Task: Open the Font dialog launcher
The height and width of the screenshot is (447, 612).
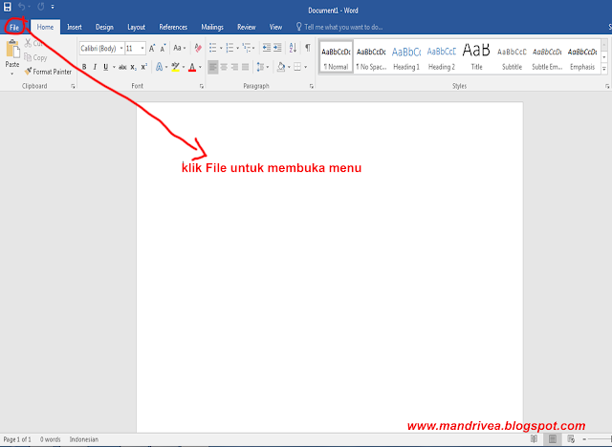Action: point(202,87)
